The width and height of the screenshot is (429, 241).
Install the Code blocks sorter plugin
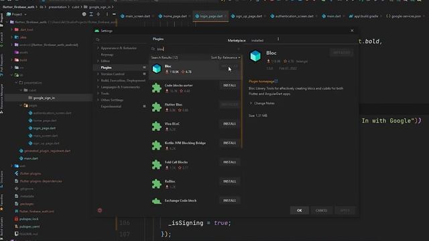click(x=229, y=86)
